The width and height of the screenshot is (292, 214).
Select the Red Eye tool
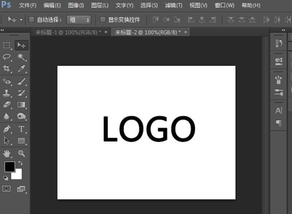[x=7, y=81]
